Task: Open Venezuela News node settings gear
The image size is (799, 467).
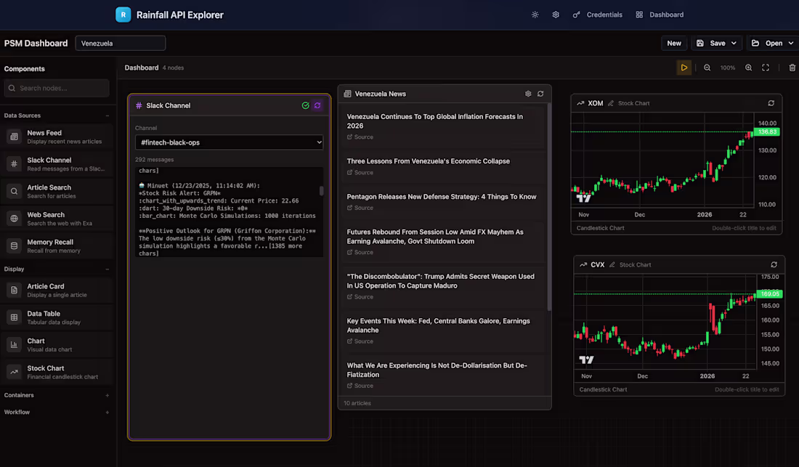Action: (528, 94)
